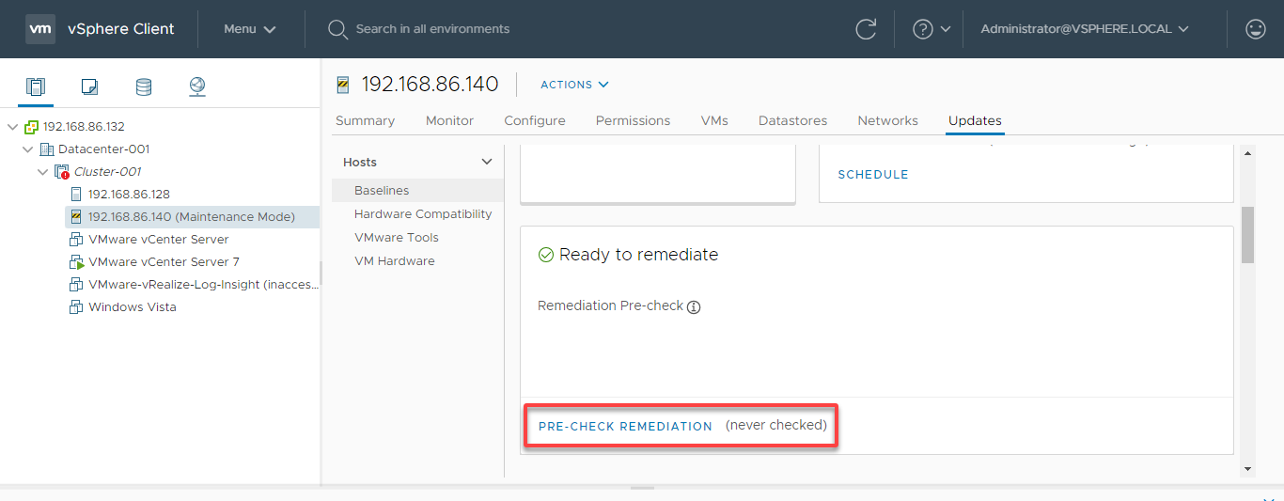This screenshot has width=1284, height=501.
Task: Select VMware vCenter Server 7
Action: pos(164,262)
